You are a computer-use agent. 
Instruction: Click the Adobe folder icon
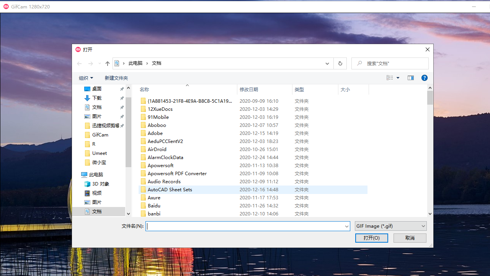pyautogui.click(x=143, y=133)
